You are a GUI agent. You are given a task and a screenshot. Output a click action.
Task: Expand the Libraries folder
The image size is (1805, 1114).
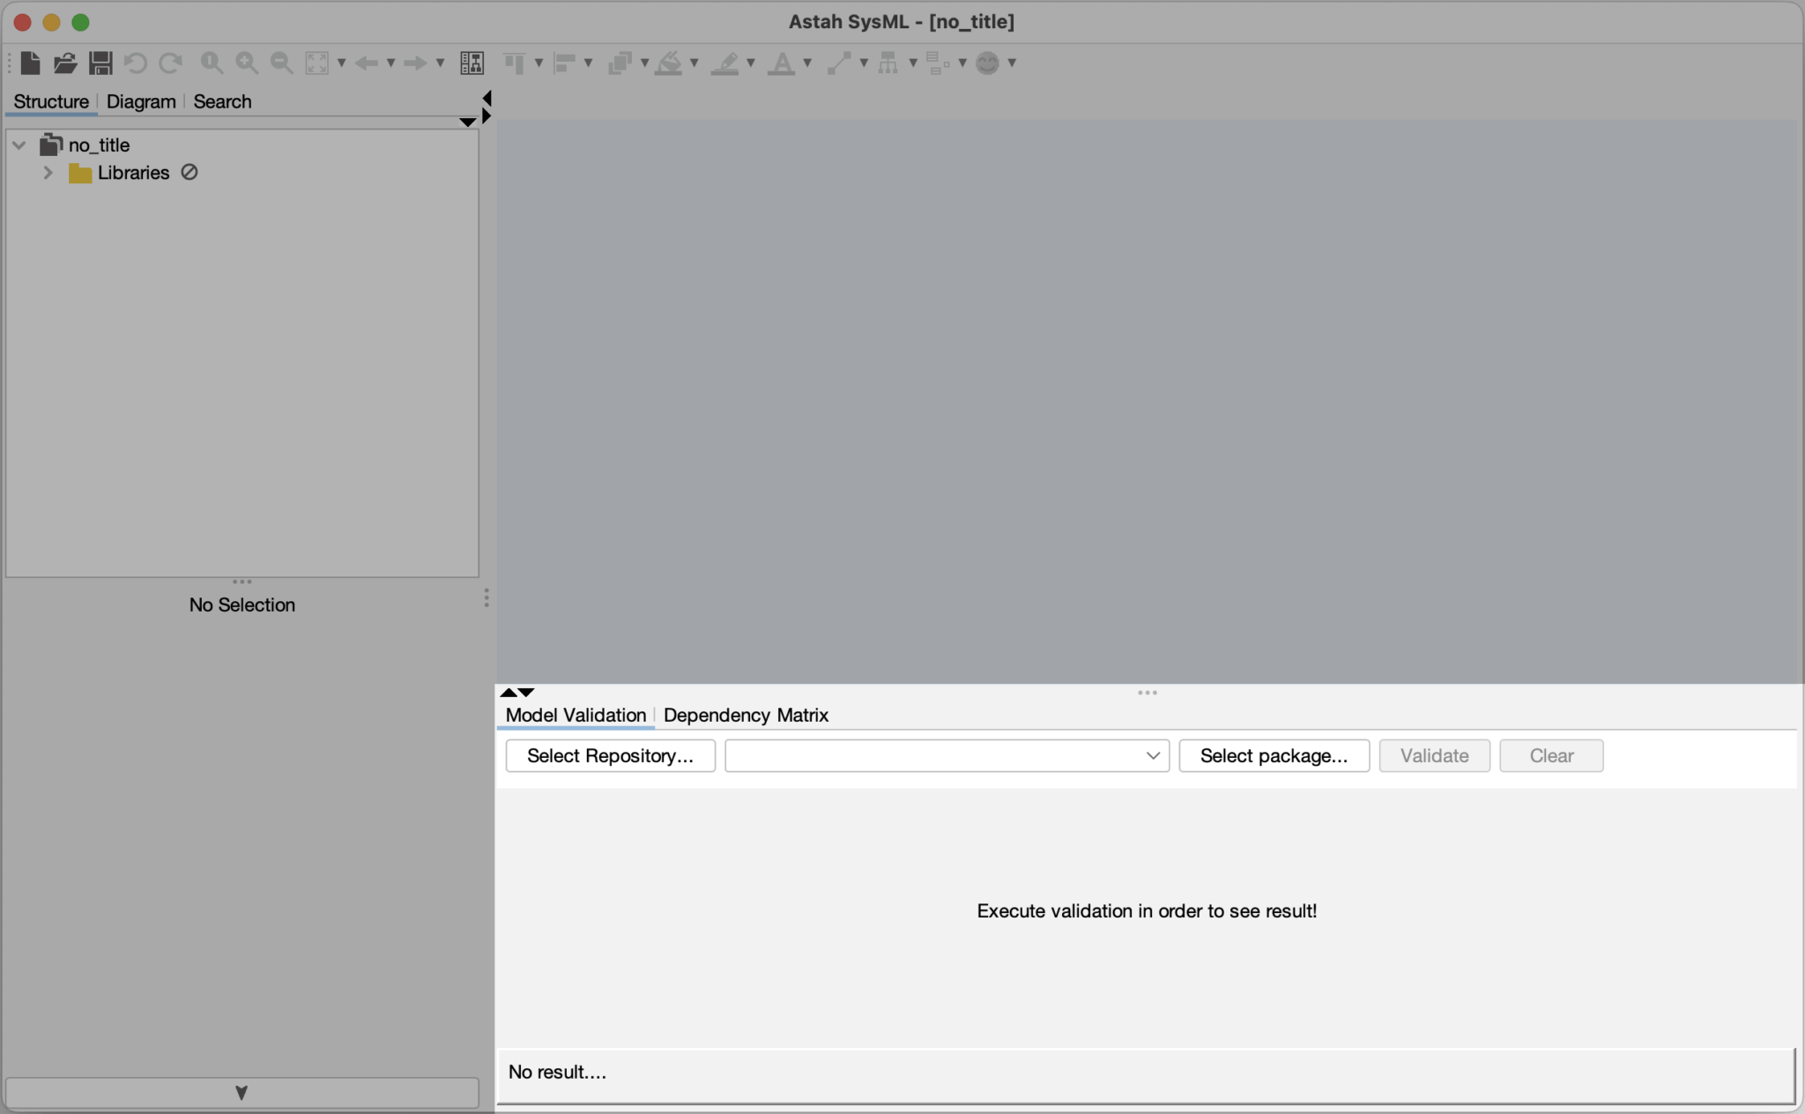click(x=48, y=173)
